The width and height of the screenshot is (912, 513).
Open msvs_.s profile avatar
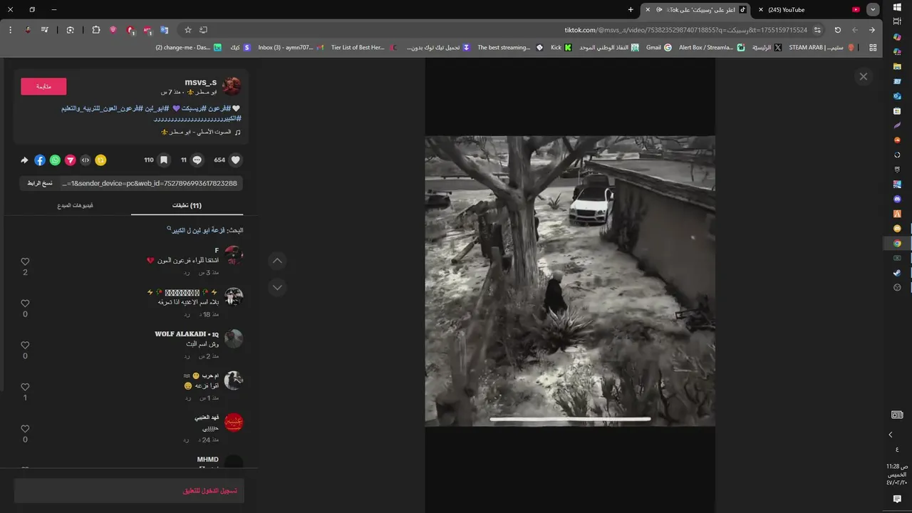(232, 86)
